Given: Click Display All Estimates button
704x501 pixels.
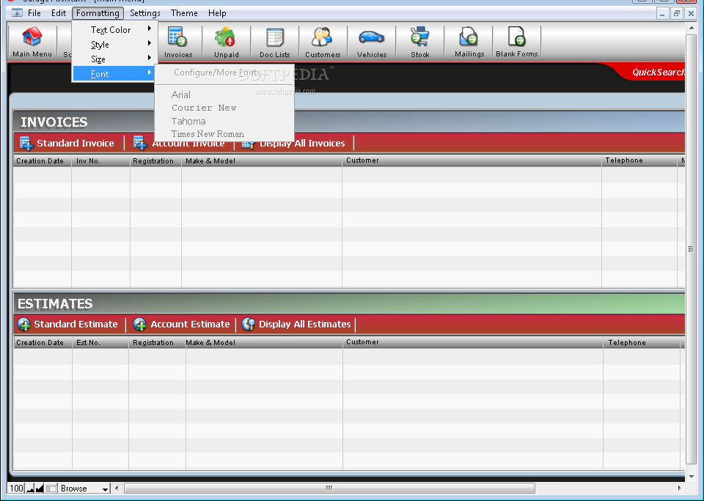Looking at the screenshot, I should coord(296,324).
